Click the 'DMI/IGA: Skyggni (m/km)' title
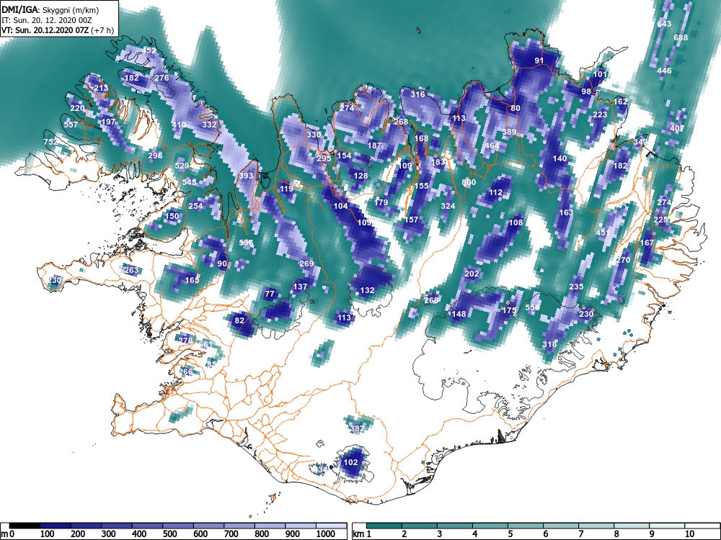 click(50, 9)
